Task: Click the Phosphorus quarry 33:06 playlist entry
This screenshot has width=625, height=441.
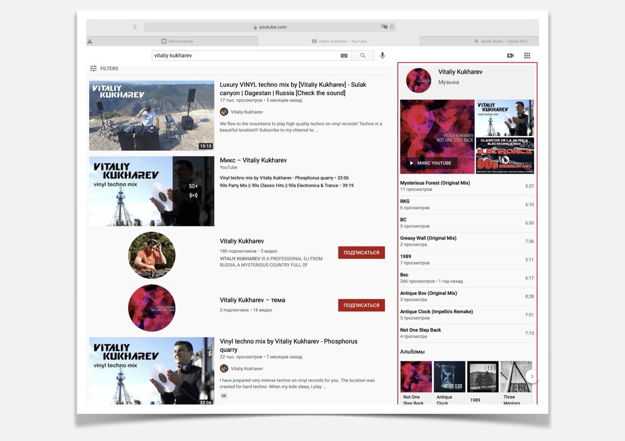Action: click(284, 178)
